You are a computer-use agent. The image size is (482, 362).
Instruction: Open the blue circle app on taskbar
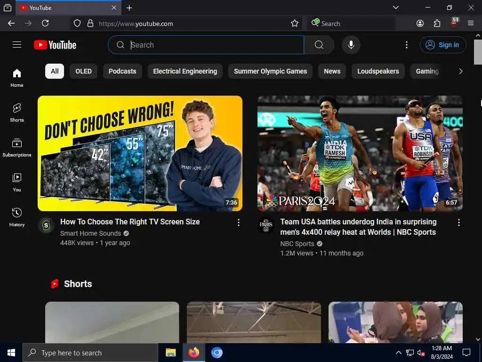[x=217, y=353]
